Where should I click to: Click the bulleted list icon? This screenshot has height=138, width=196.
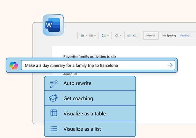(83, 35)
